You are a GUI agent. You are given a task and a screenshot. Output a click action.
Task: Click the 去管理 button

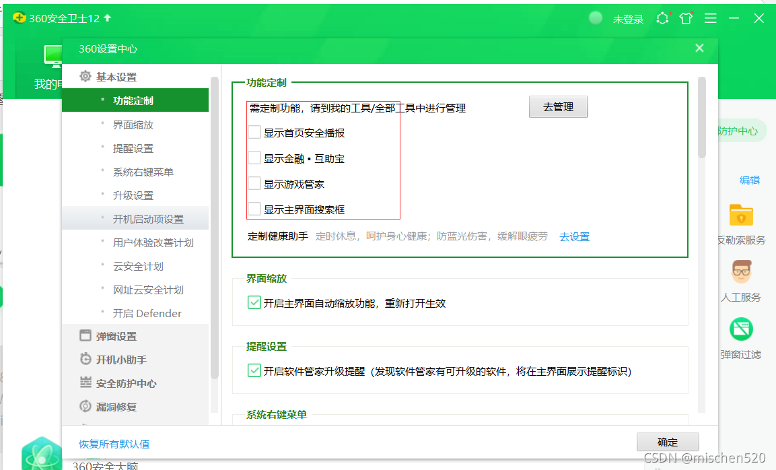pos(558,107)
